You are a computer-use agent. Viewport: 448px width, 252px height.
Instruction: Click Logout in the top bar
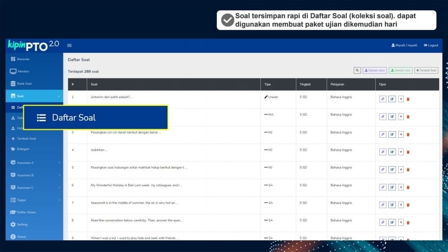431,45
